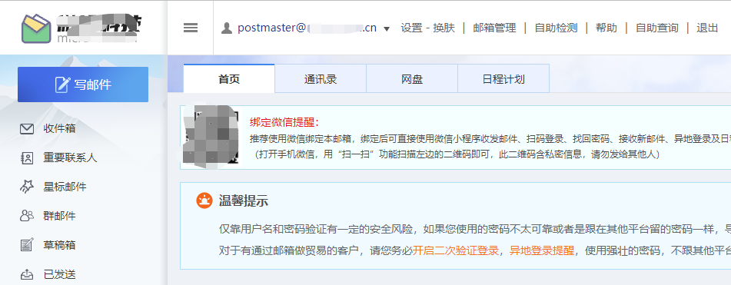Open the 开启二次验证登录 link
This screenshot has height=285, width=731.
click(456, 250)
